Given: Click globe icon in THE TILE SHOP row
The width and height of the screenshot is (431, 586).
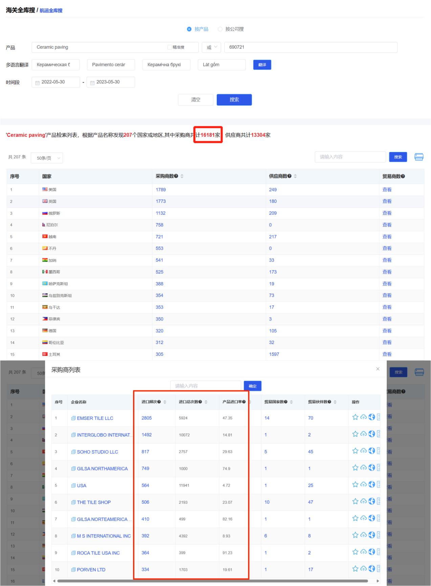Looking at the screenshot, I should point(371,501).
